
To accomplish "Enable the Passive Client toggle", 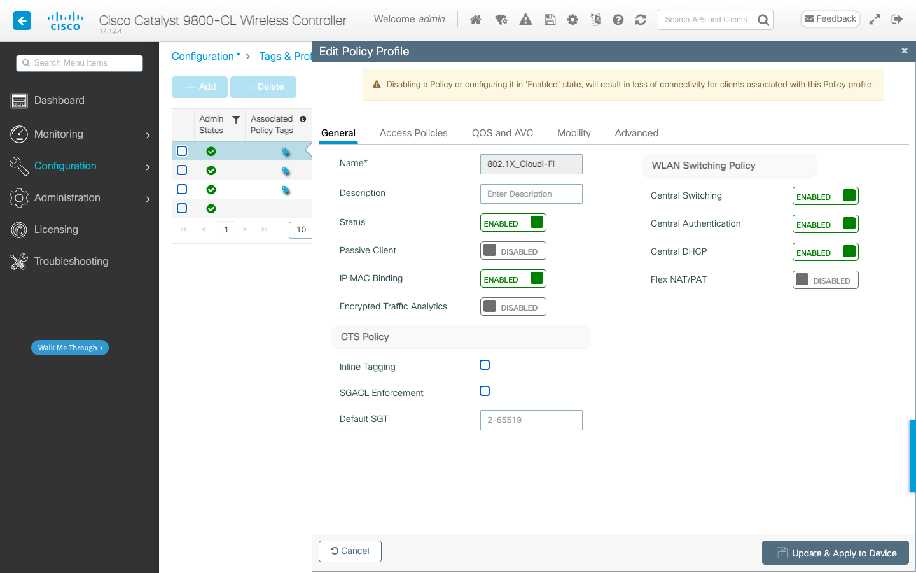I will point(513,250).
